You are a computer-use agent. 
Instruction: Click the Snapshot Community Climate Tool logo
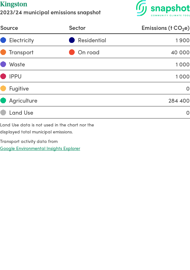point(163,9)
